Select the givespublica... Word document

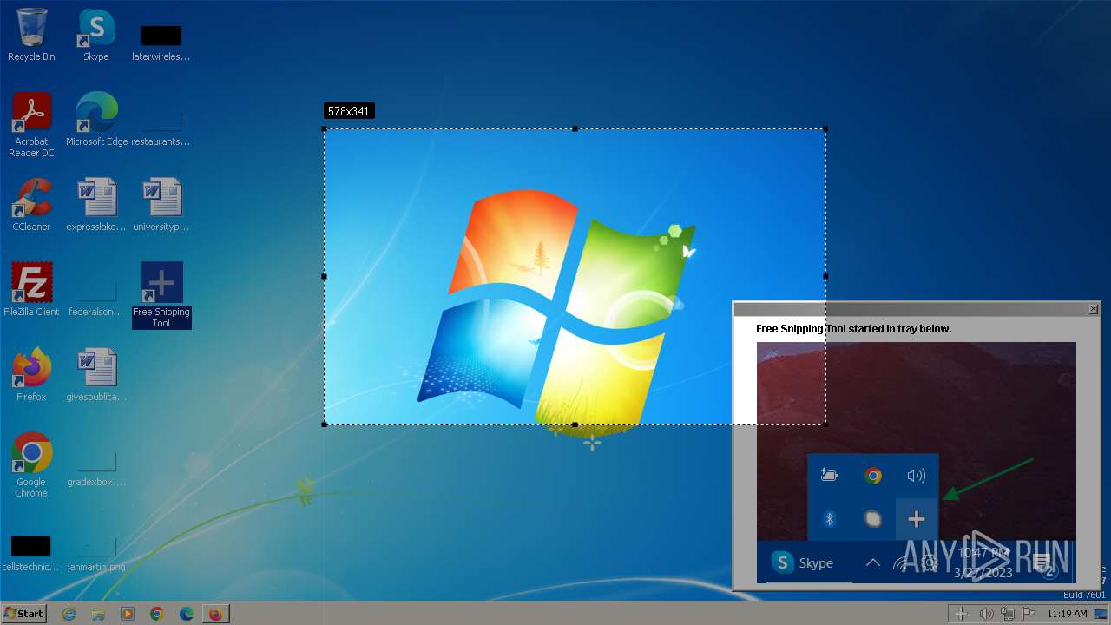(96, 374)
